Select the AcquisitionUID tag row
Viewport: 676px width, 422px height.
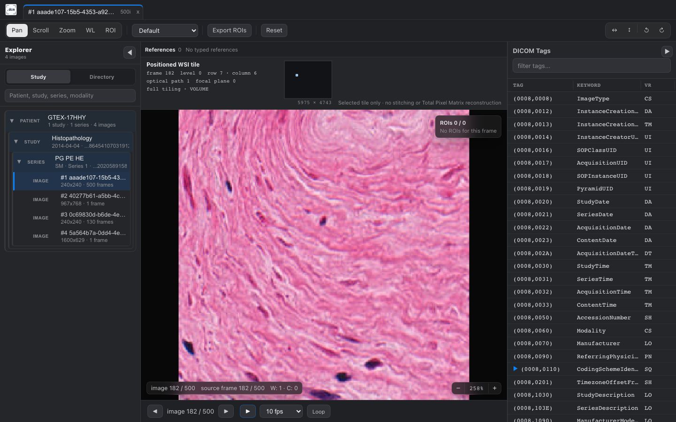pyautogui.click(x=591, y=163)
